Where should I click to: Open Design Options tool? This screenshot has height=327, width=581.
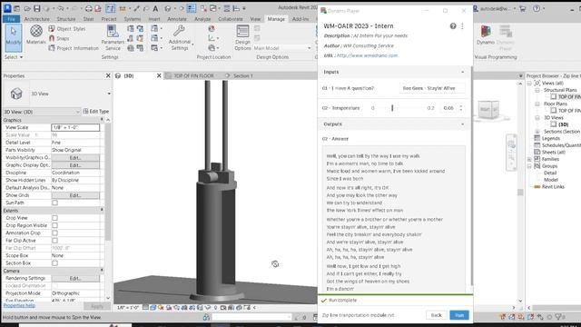tap(242, 38)
